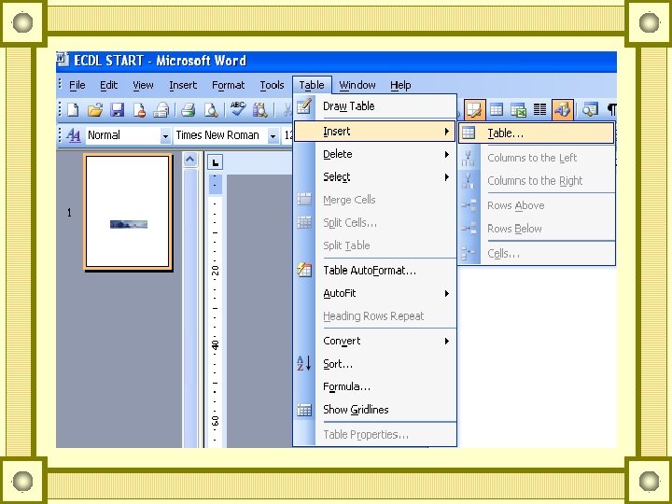Screen dimensions: 672x504
Task: Open the Help menu
Action: coord(400,85)
